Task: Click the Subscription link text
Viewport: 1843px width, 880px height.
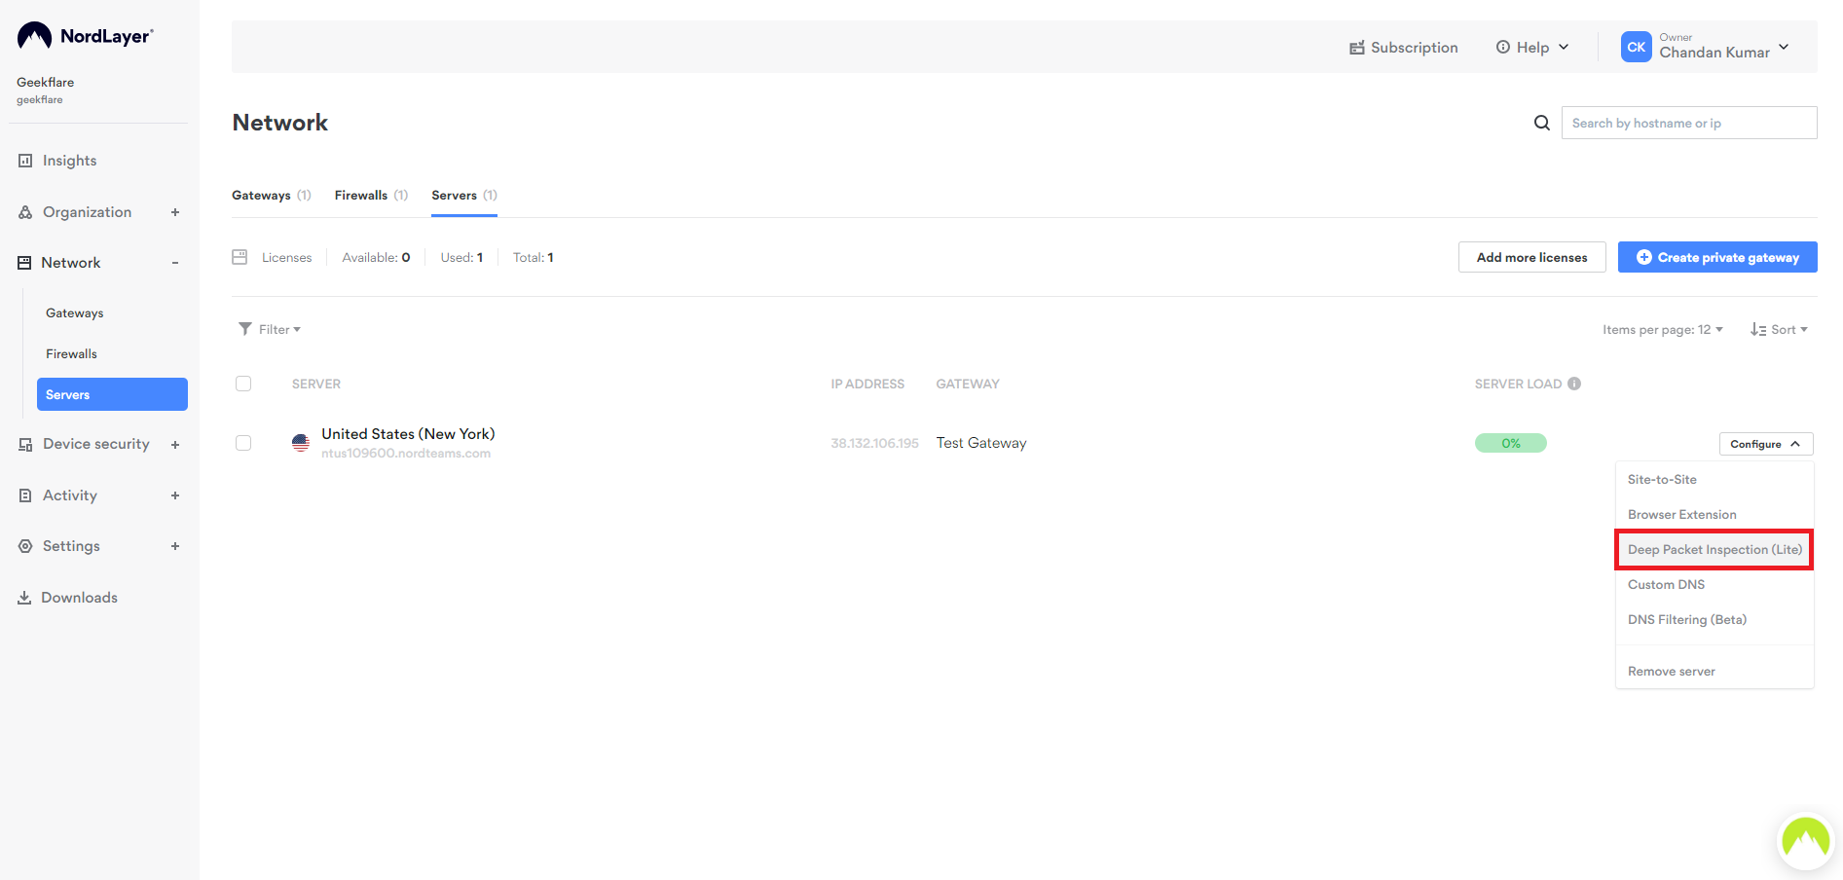Action: (x=1414, y=48)
